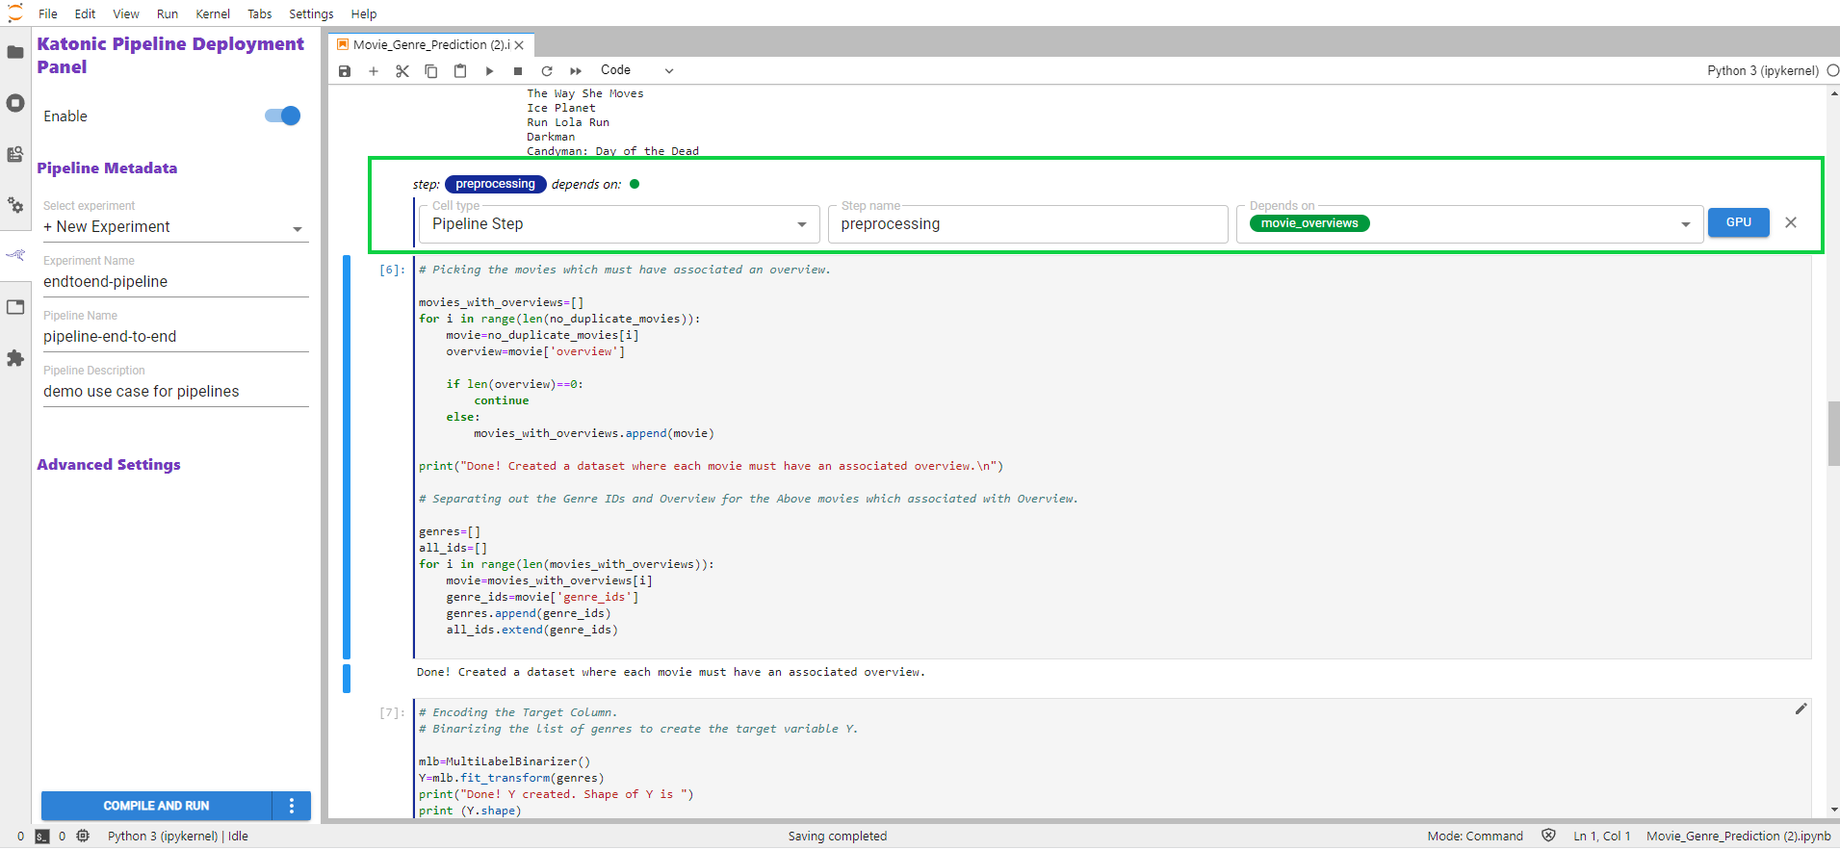The width and height of the screenshot is (1840, 850).
Task: Restart the kernel
Action: [x=547, y=71]
